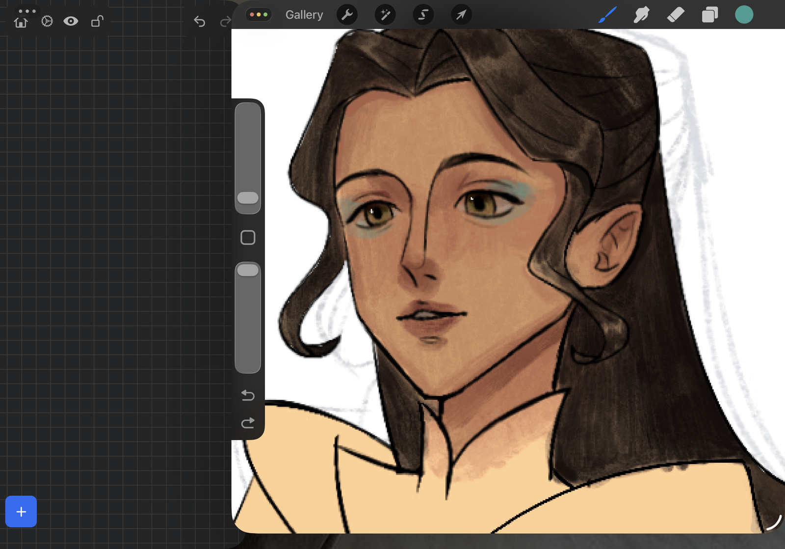Viewport: 785px width, 549px height.
Task: Go to home in left panel
Action: pyautogui.click(x=21, y=22)
